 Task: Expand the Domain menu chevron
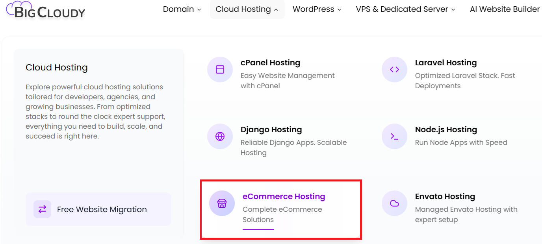pyautogui.click(x=199, y=9)
